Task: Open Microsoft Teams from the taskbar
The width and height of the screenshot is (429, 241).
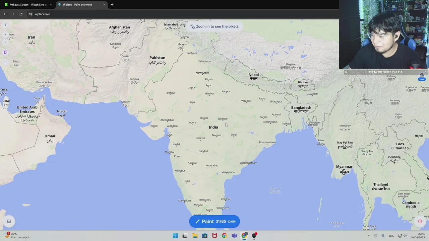Action: click(234, 236)
